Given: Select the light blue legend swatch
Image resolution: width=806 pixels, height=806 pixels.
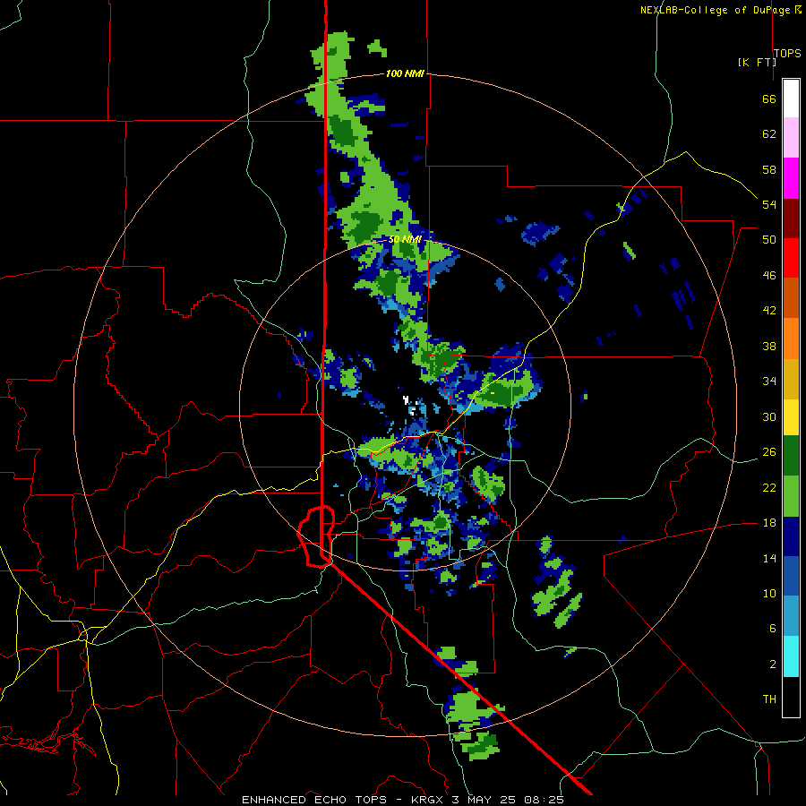Looking at the screenshot, I should click(x=791, y=616).
